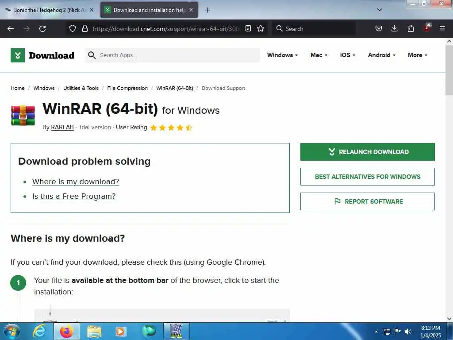The height and width of the screenshot is (340, 453).
Task: Open the WinRAR (64-Bit) breadcrumb
Action: 174,88
